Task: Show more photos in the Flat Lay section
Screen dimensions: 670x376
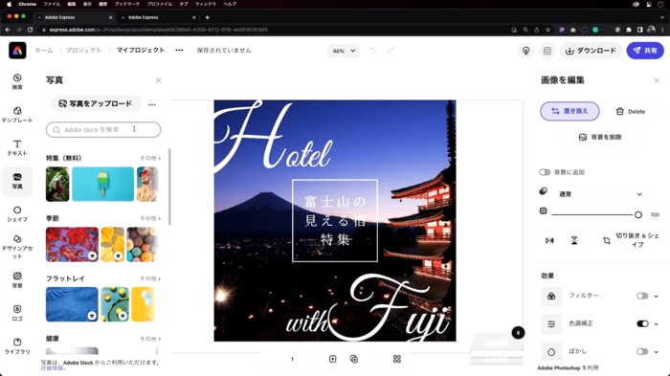Action: click(150, 278)
